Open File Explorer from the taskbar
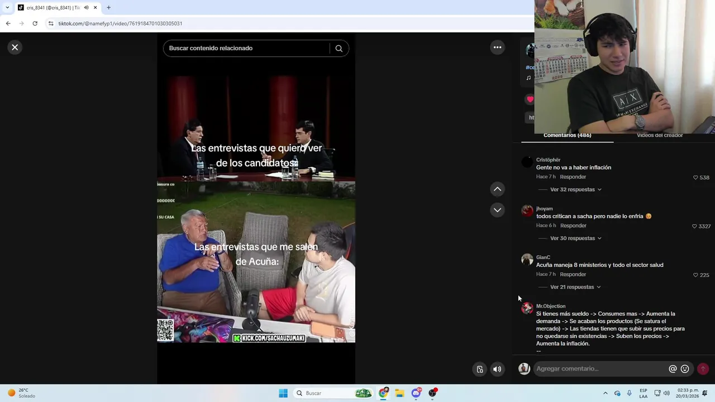The image size is (715, 402). click(x=399, y=393)
